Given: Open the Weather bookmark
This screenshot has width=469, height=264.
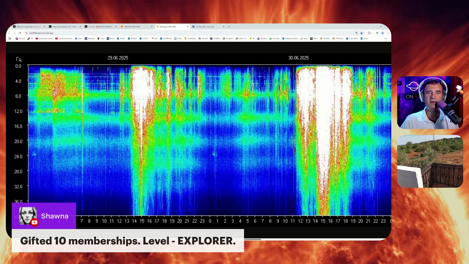Looking at the screenshot, I should [x=90, y=38].
